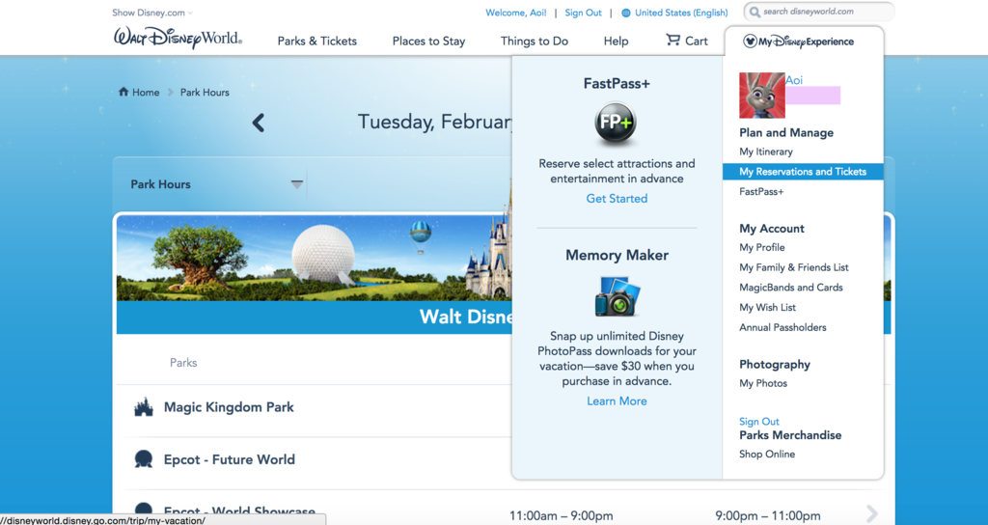Select My Itinerary

tap(766, 152)
